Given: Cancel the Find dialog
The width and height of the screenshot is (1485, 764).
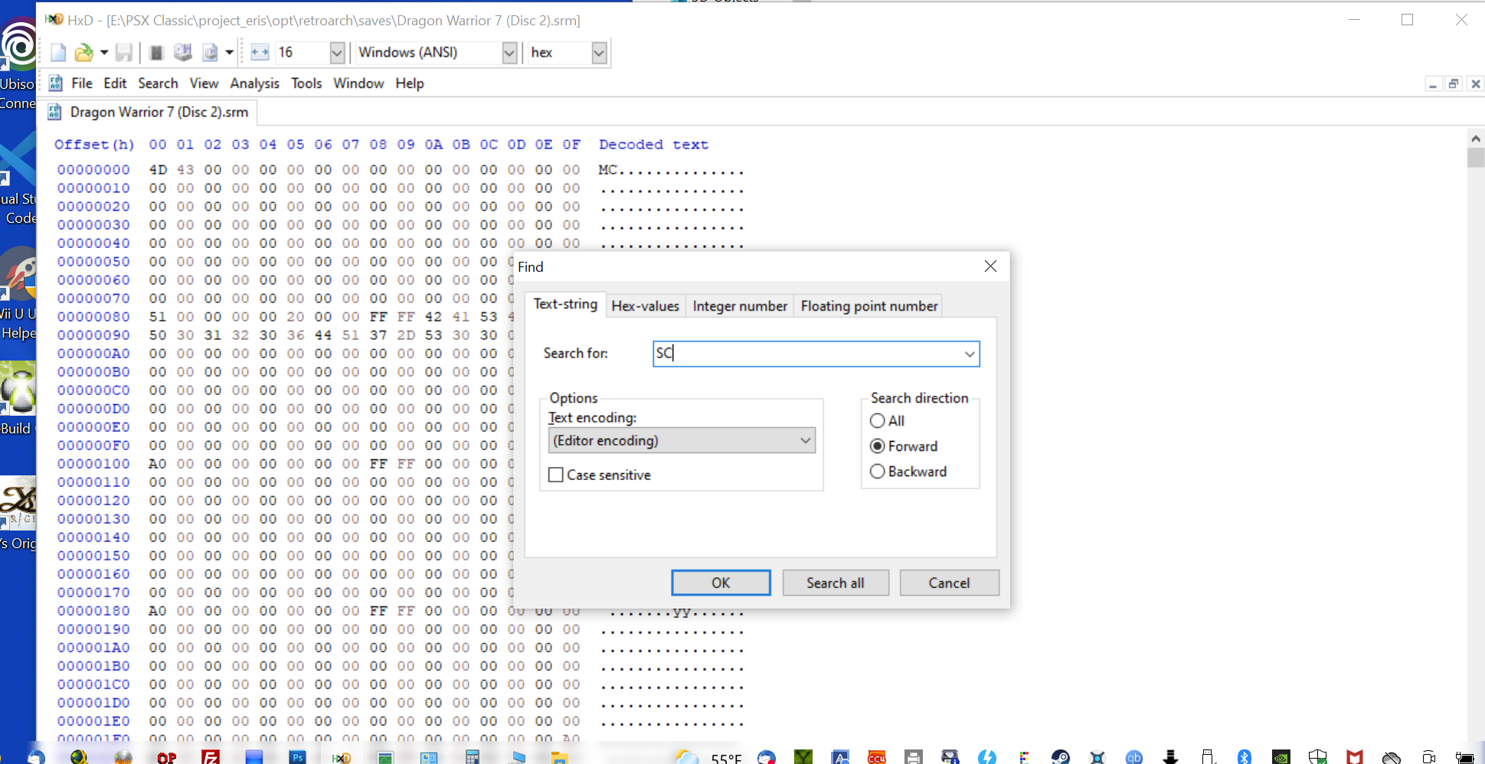Looking at the screenshot, I should 949,583.
